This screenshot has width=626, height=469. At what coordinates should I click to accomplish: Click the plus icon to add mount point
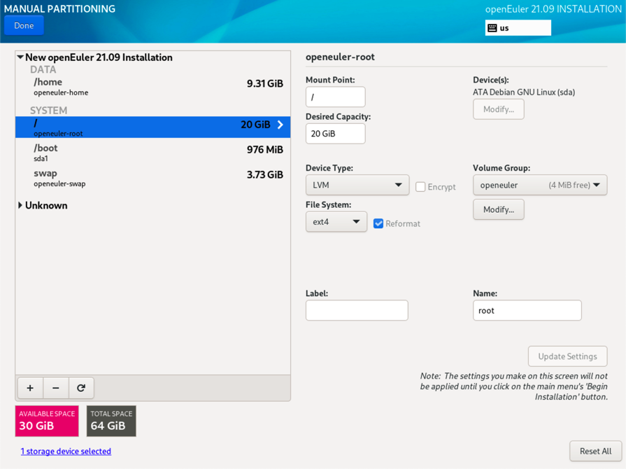[30, 388]
